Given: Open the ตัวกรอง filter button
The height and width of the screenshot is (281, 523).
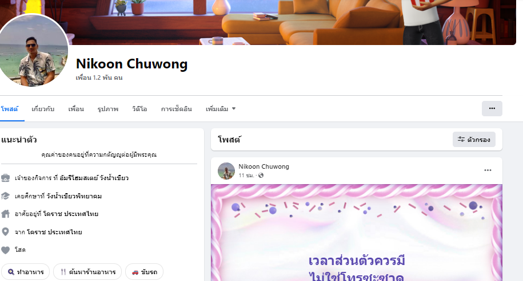Looking at the screenshot, I should coord(474,139).
